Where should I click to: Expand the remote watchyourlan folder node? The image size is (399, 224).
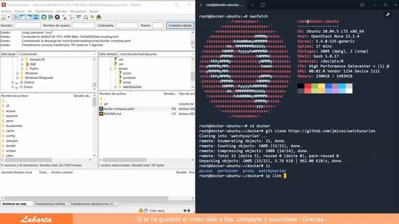coord(115,87)
